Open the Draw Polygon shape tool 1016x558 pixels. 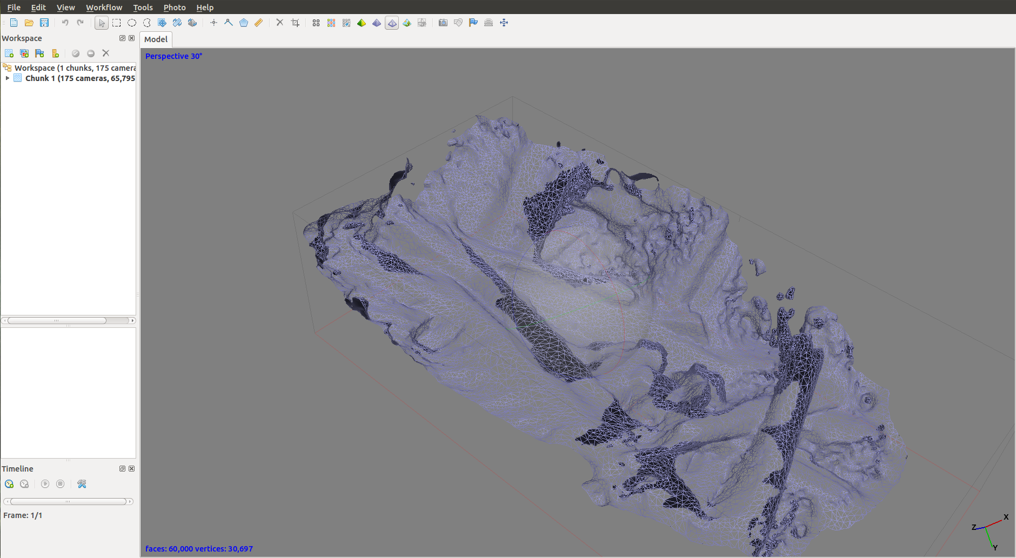pyautogui.click(x=244, y=23)
